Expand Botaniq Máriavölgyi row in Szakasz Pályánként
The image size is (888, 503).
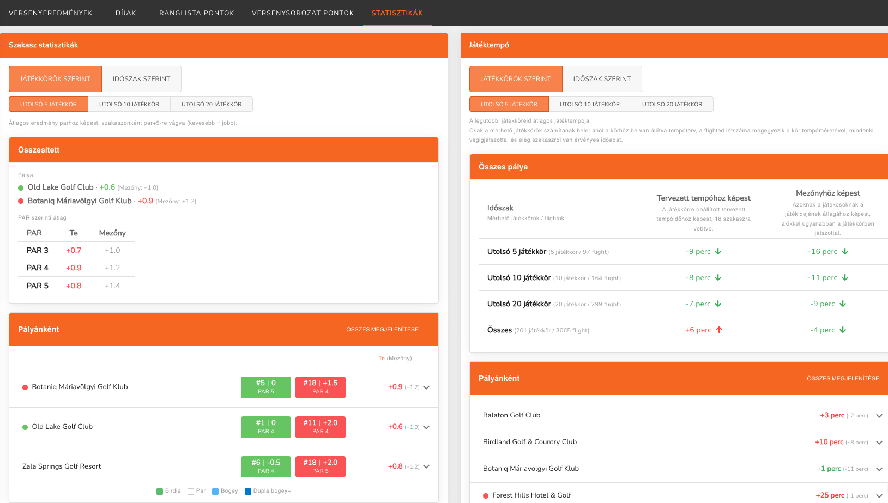point(426,387)
